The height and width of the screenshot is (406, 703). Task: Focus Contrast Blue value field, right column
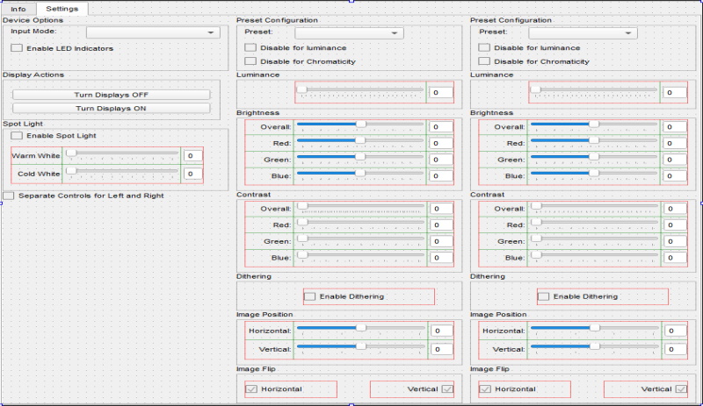[x=675, y=258]
